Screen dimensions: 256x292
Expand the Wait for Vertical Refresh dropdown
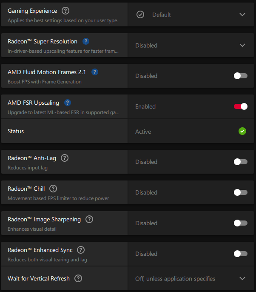point(191,278)
